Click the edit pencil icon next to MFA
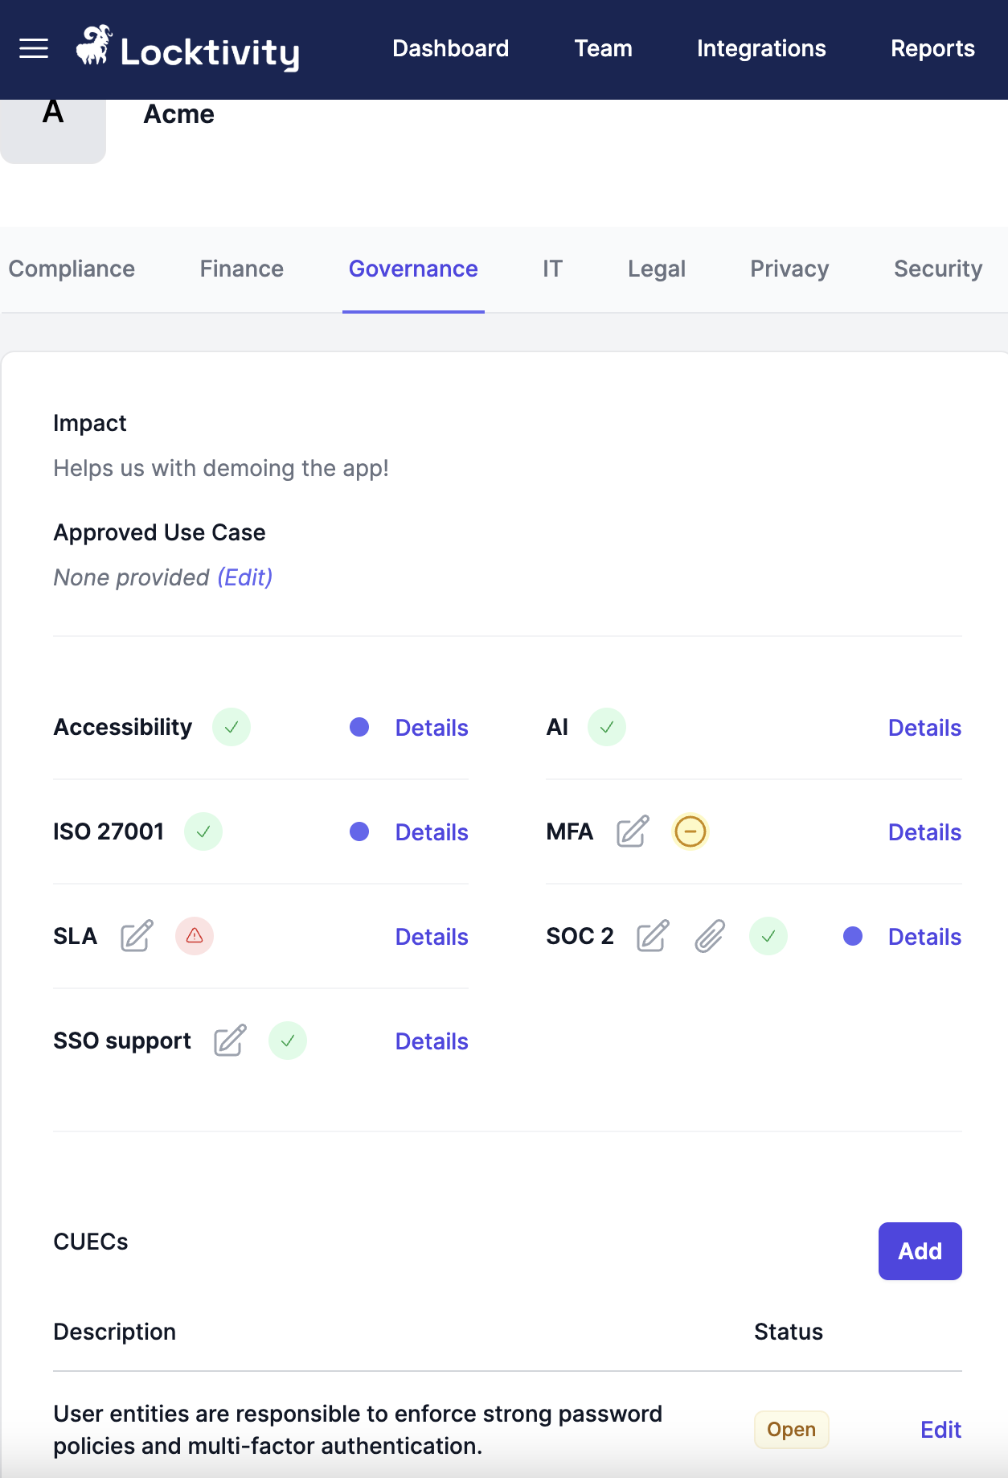This screenshot has height=1478, width=1008. (x=633, y=831)
